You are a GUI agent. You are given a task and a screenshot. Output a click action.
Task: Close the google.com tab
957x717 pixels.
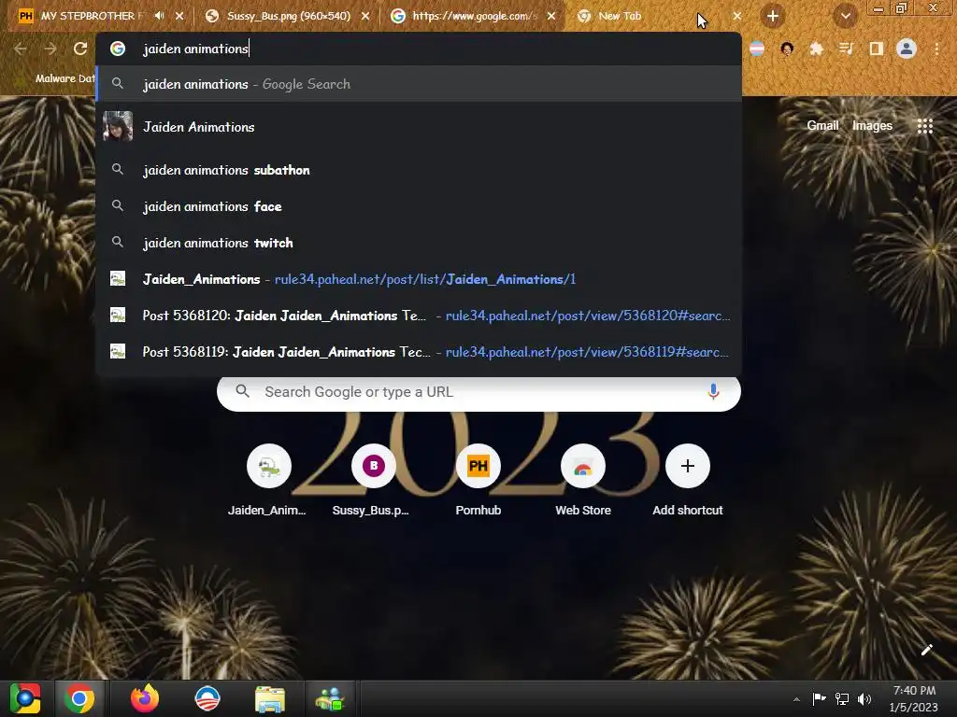point(551,16)
